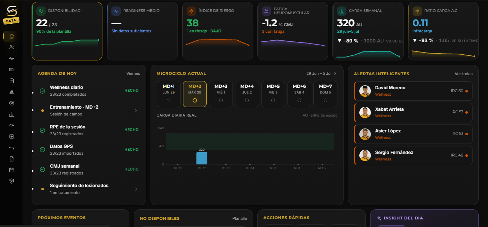Click the David Moreno avatar photo
The image size is (488, 227).
(x=365, y=91)
